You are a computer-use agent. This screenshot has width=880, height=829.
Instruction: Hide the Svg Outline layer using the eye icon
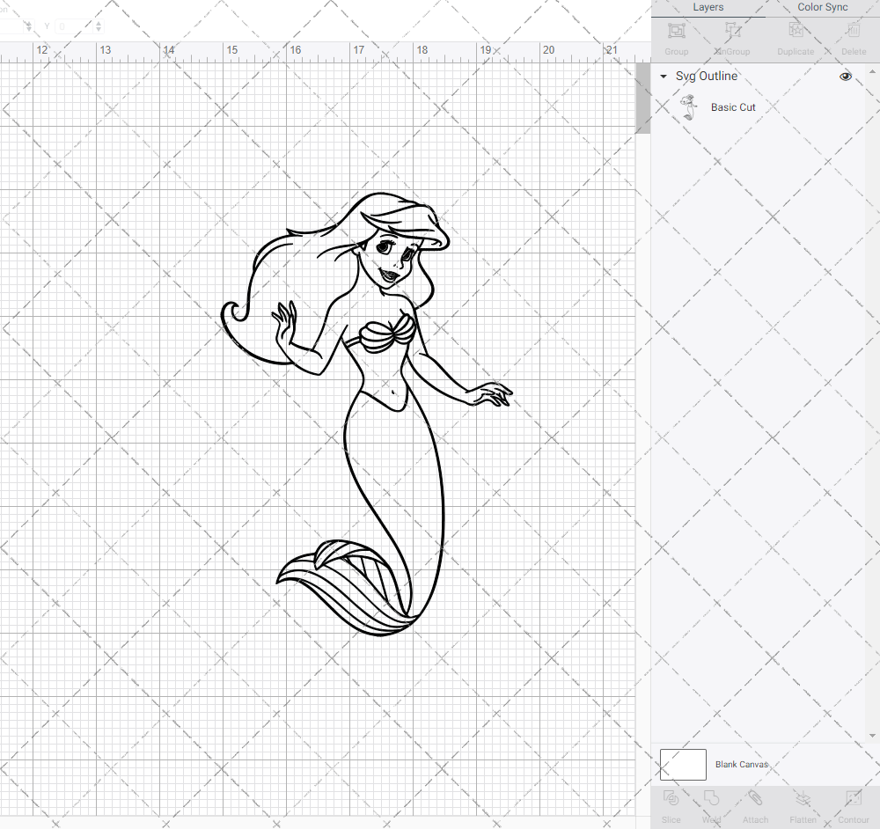click(x=845, y=77)
